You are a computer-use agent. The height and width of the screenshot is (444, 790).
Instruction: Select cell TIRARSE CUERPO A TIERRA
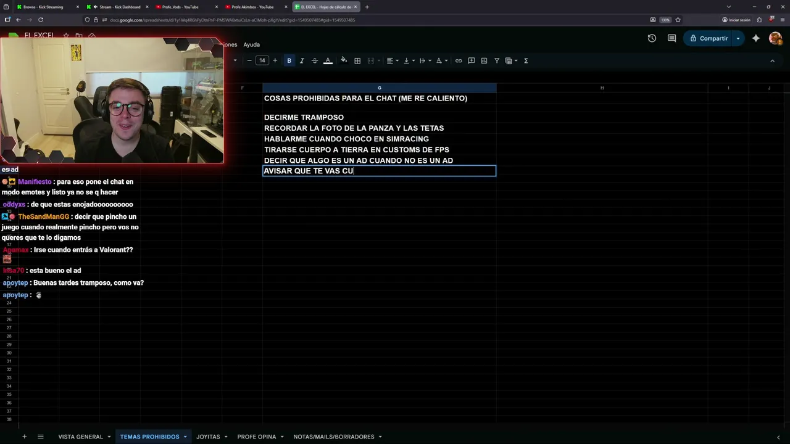pos(379,149)
